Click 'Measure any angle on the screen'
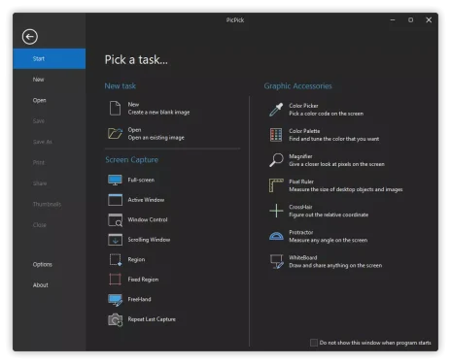Image resolution: width=451 pixels, height=364 pixels. coord(328,240)
